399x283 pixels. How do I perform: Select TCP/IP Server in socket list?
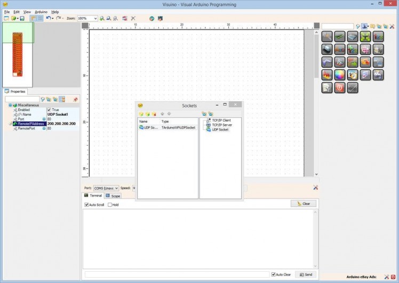point(221,125)
